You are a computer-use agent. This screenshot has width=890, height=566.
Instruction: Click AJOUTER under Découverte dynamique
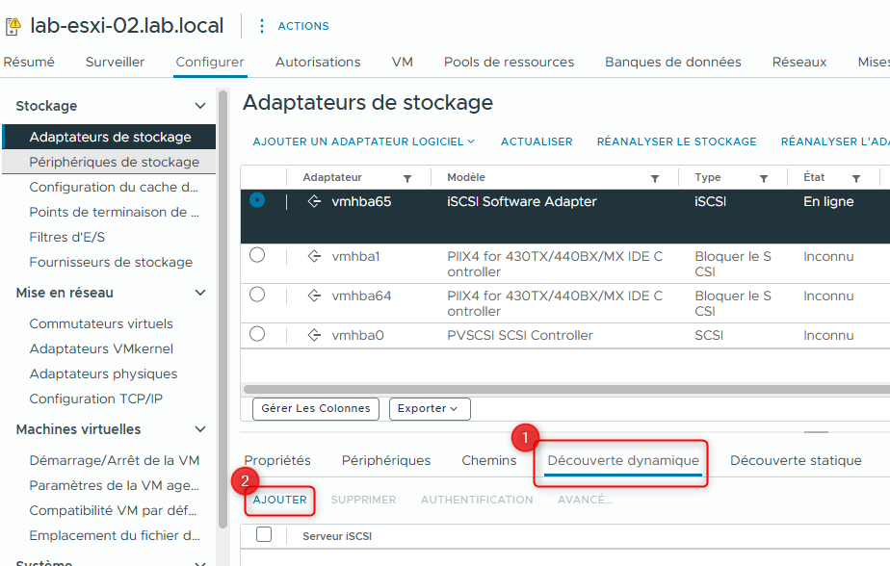coord(279,500)
